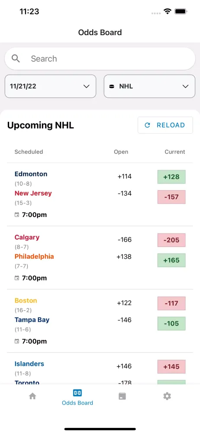Click the reload arrow icon
The height and width of the screenshot is (434, 200).
point(147,125)
